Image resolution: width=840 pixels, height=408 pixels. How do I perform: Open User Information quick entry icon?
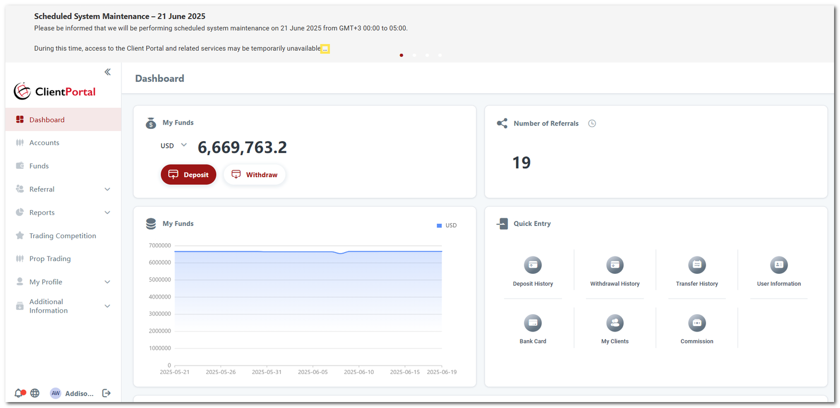click(x=778, y=265)
